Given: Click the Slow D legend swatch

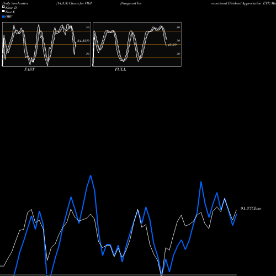Looking at the screenshot, I should click(x=3, y=7).
